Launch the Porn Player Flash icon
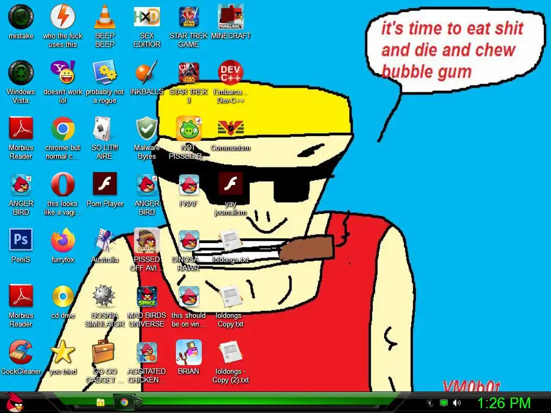 [105, 185]
